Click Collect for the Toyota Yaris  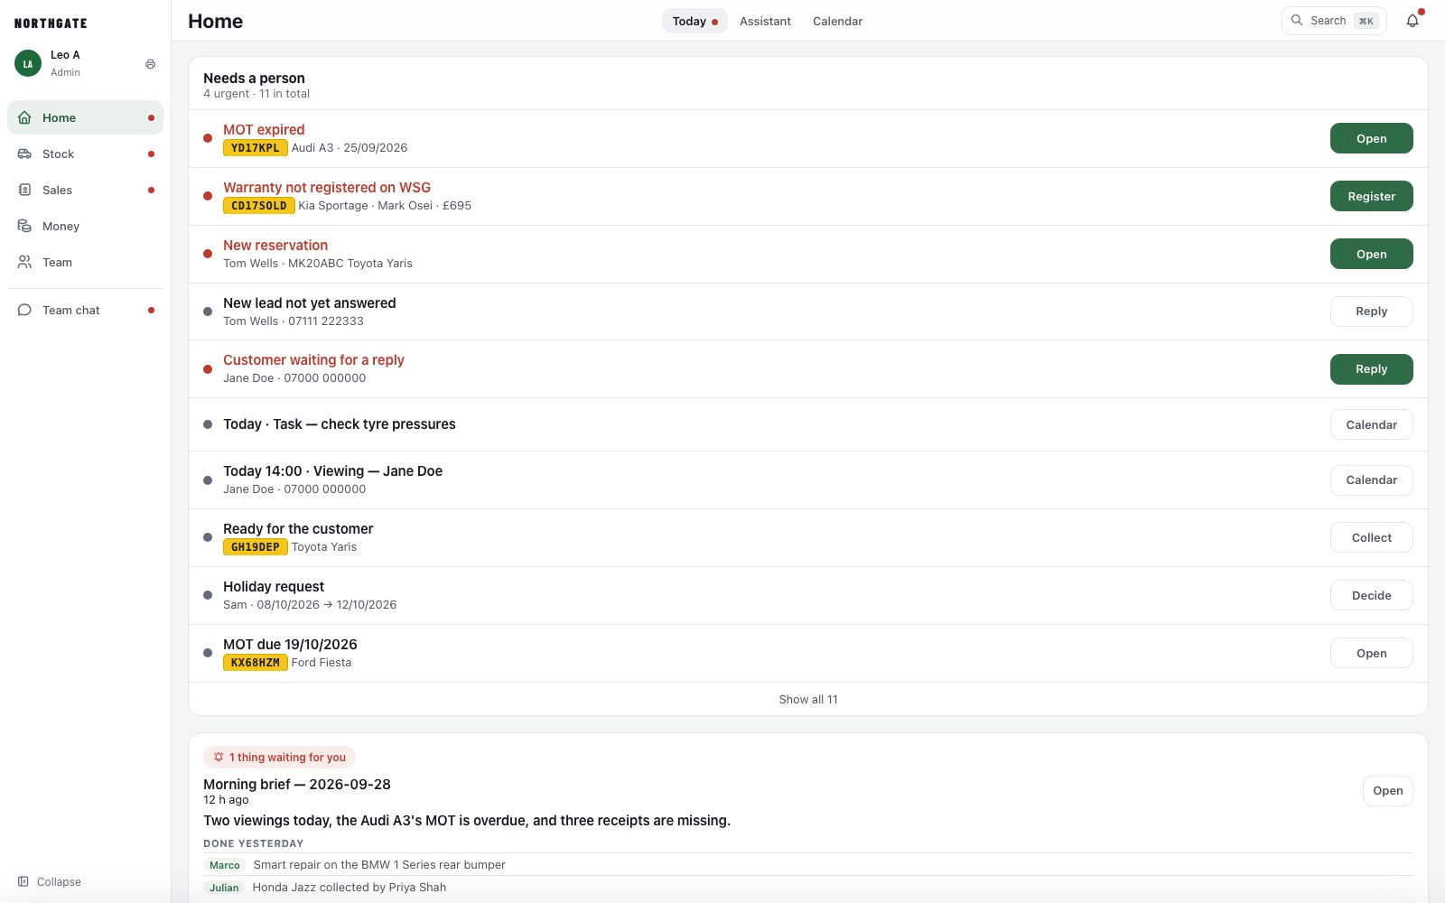point(1371,537)
